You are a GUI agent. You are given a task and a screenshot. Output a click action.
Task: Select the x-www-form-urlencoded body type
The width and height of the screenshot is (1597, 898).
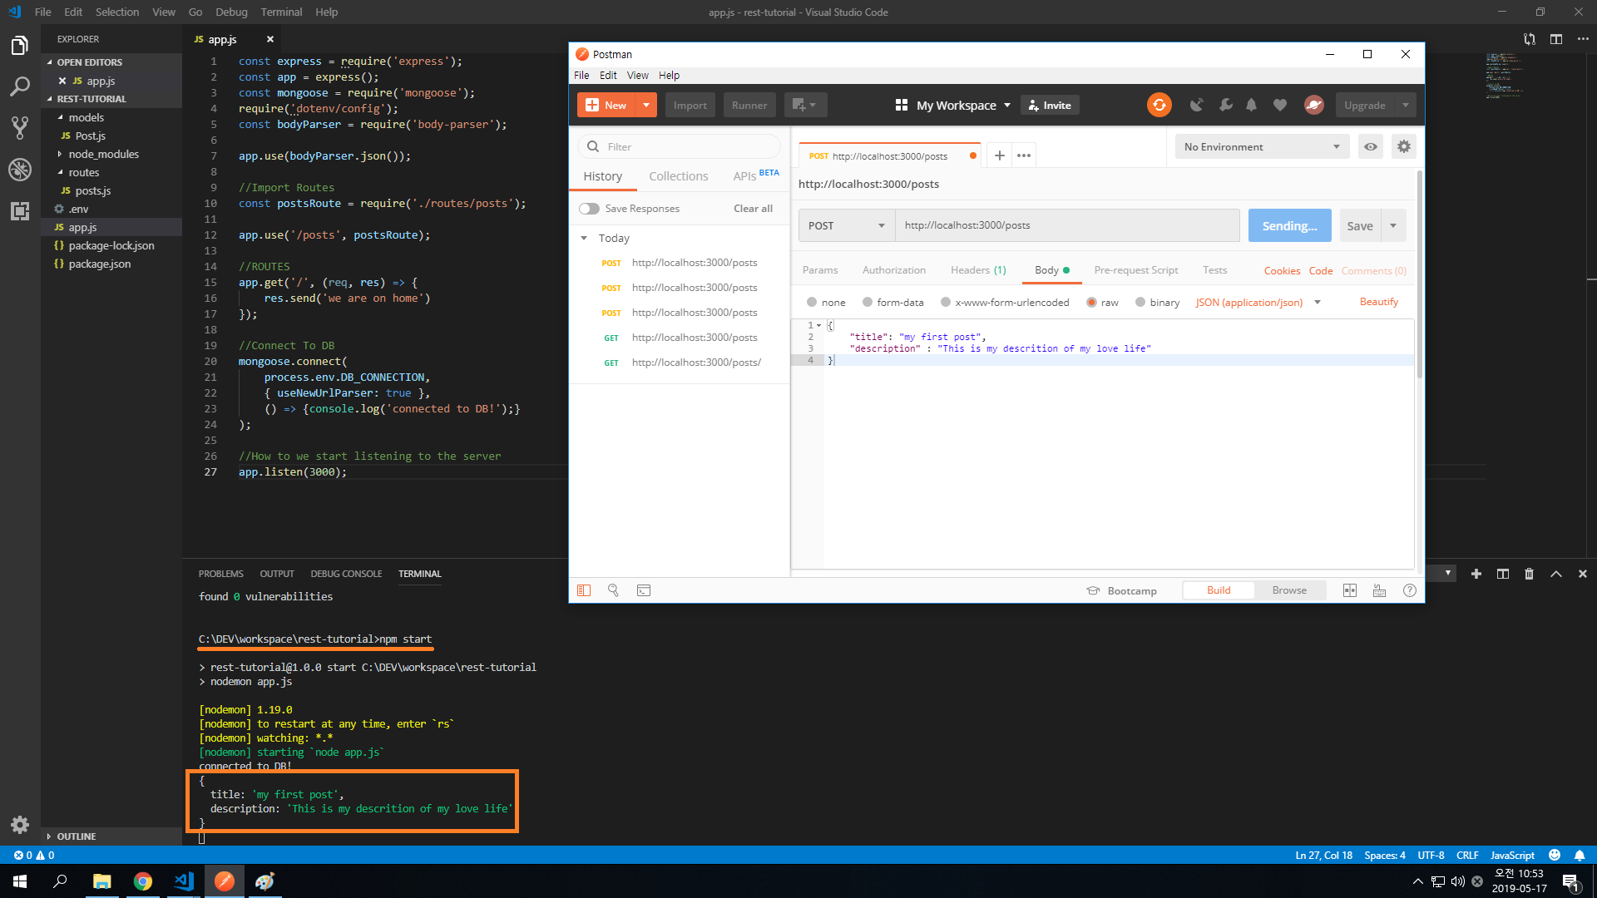coord(946,303)
